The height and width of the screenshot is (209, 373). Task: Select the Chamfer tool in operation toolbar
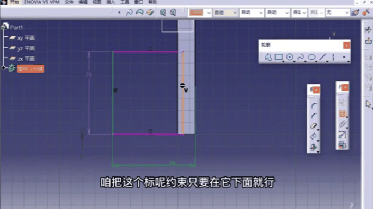pyautogui.click(x=314, y=116)
